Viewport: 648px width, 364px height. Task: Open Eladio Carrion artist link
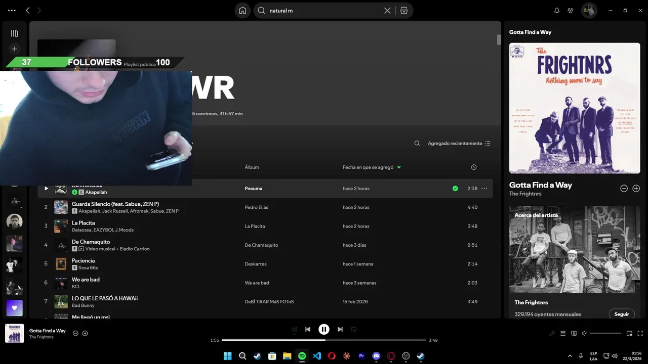coord(135,249)
